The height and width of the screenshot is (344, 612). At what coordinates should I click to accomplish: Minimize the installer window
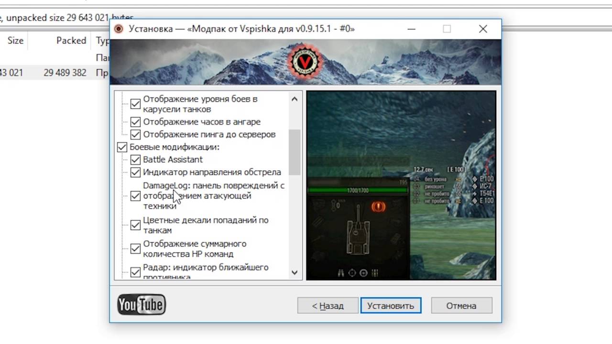coord(411,29)
